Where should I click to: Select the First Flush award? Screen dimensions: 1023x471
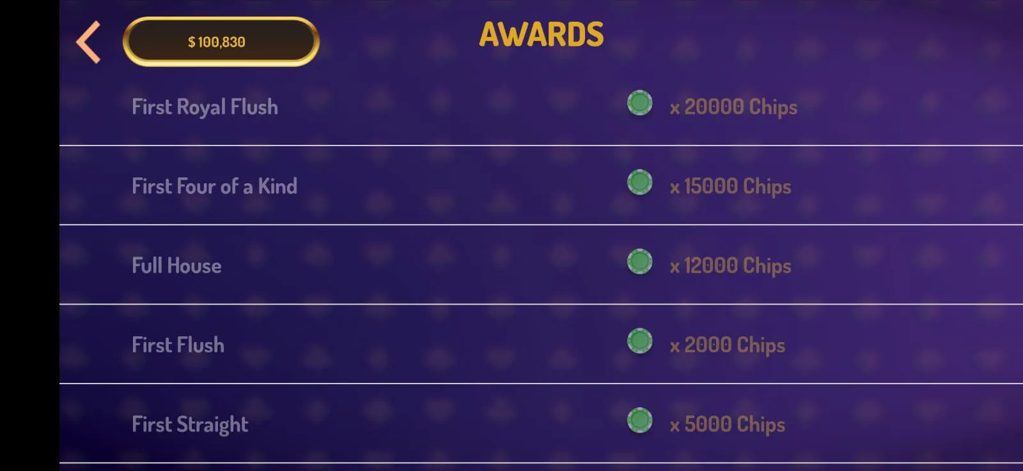point(541,345)
